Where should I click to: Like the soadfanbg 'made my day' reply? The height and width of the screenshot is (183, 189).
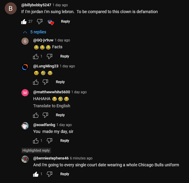click(x=36, y=141)
